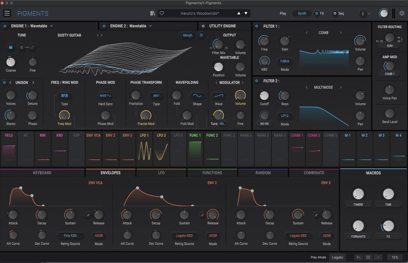
Task: Change Play Mode via the Legato button
Action: pos(338,257)
